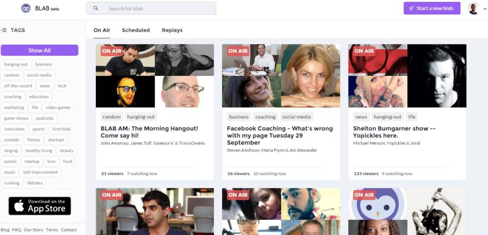Choose the beauty tag
The height and width of the screenshot is (235, 488).
(x=67, y=151)
